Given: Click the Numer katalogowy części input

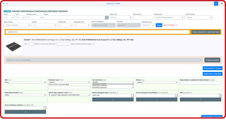Looking at the screenshot, I should [112, 96].
